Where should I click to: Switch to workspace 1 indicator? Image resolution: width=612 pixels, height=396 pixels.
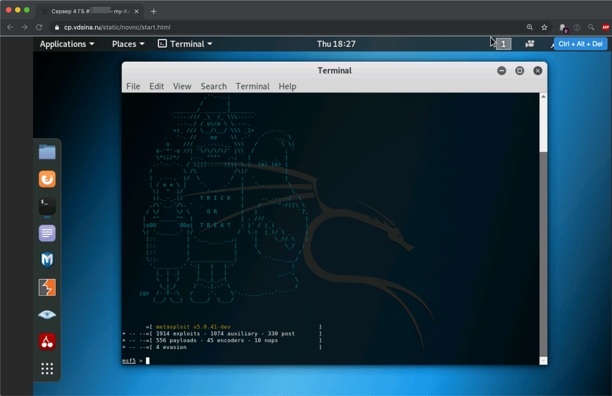click(x=503, y=44)
